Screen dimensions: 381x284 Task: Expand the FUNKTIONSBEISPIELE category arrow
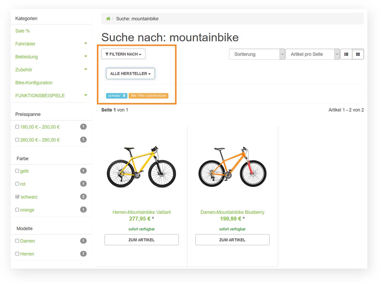coord(86,95)
